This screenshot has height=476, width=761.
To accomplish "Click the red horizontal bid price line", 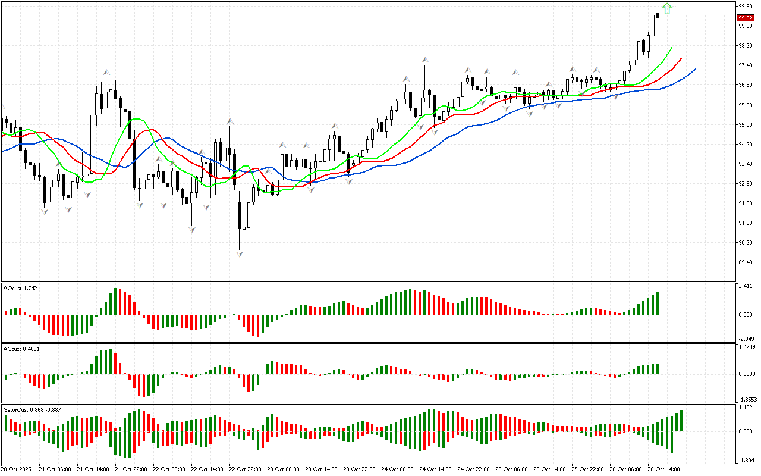I will point(357,18).
